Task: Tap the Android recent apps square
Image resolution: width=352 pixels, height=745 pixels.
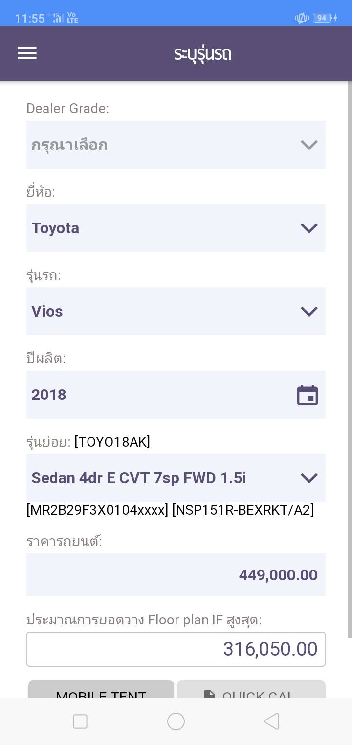Action: [x=80, y=721]
